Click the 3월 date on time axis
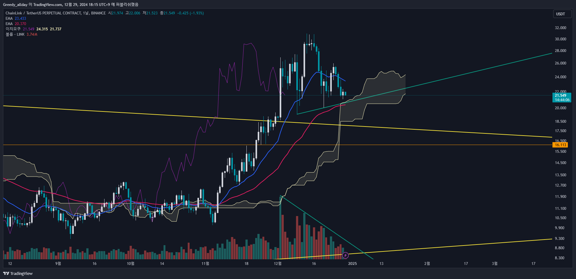Image resolution: width=576 pixels, height=279 pixels. (x=495, y=264)
